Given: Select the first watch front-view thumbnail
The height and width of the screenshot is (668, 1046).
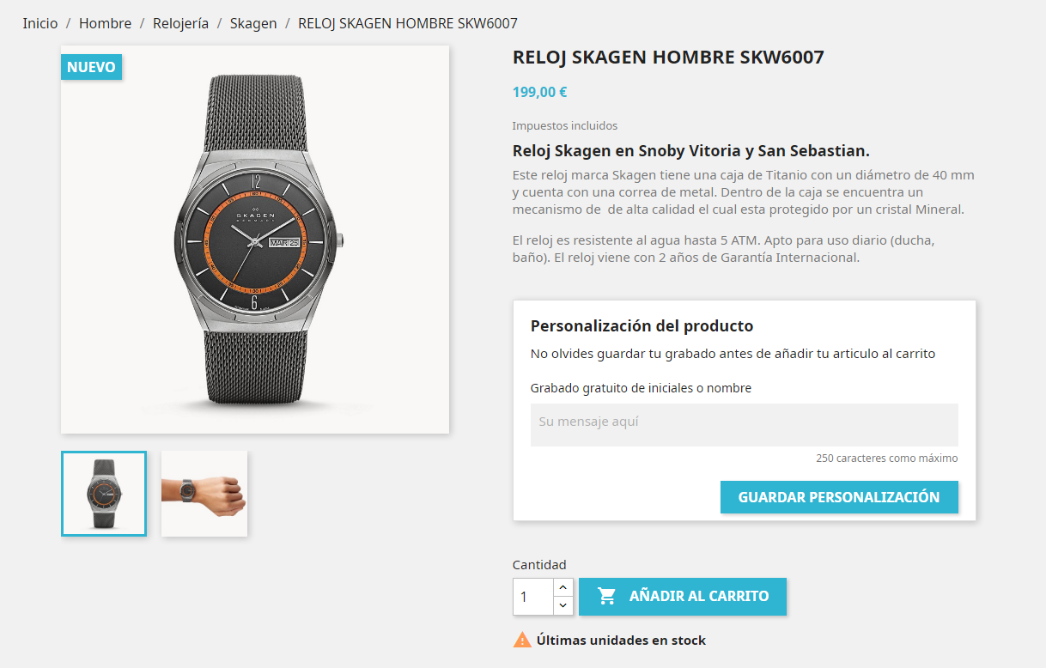Looking at the screenshot, I should [x=104, y=494].
